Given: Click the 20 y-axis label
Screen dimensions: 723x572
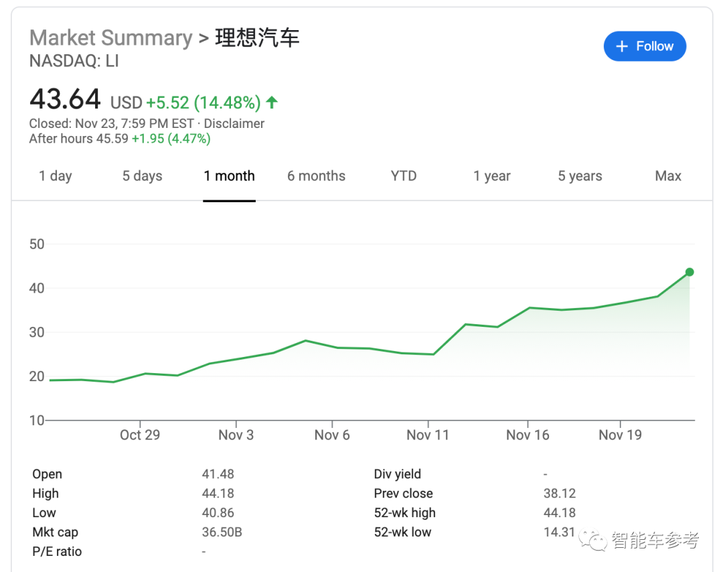Looking at the screenshot, I should pyautogui.click(x=37, y=376).
